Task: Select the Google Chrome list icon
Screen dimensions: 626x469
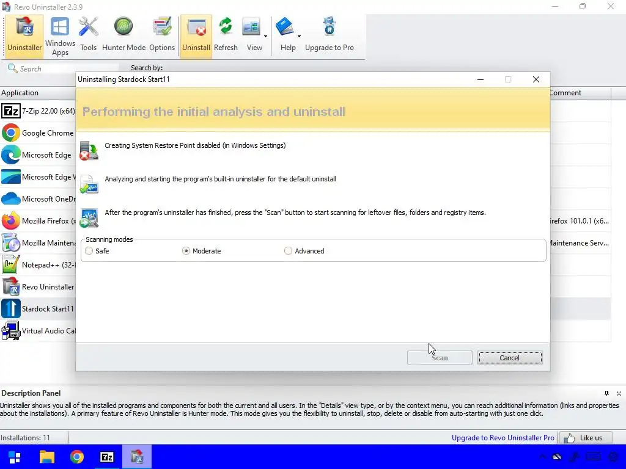Action: [11, 133]
